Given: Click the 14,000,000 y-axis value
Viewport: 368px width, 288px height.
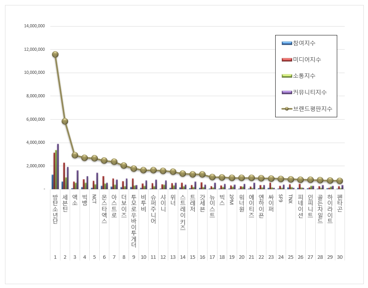Looking at the screenshot, I should [34, 26].
